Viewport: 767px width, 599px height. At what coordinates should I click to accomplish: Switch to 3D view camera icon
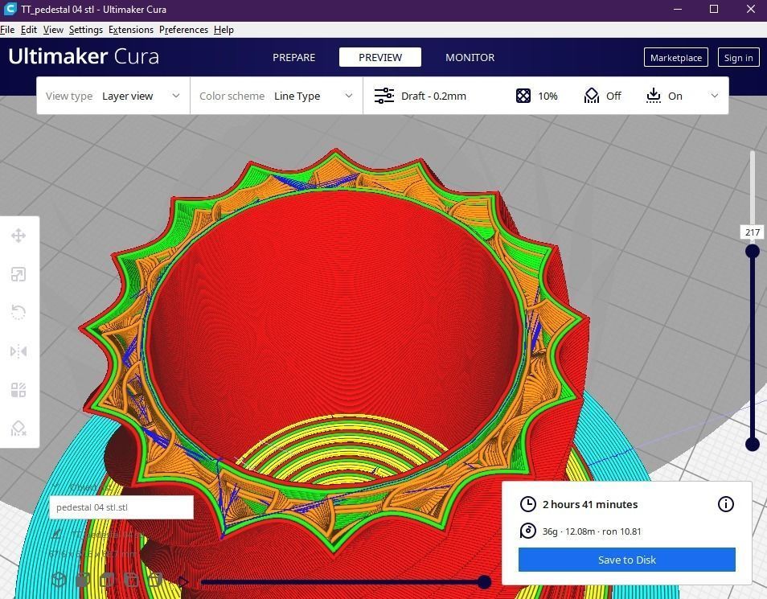(x=59, y=580)
